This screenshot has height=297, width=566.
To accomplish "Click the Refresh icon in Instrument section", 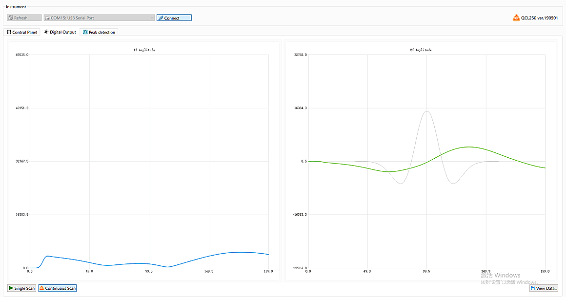I will click(x=11, y=18).
